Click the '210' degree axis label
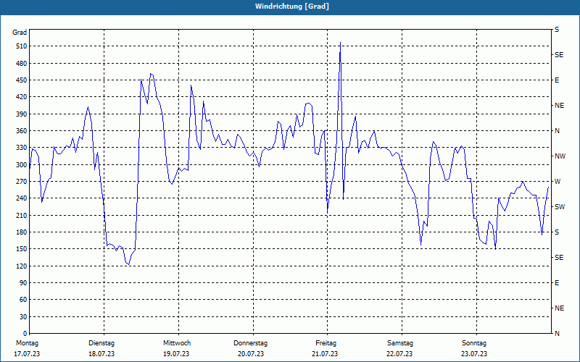The image size is (580, 362). tap(22, 215)
